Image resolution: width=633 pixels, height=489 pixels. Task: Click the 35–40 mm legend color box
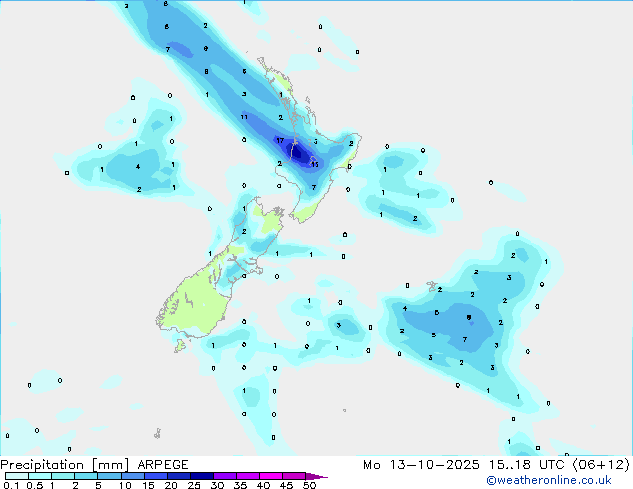click(248, 476)
